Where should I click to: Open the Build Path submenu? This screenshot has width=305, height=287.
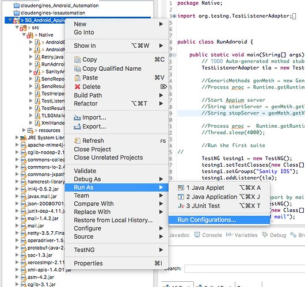[117, 95]
